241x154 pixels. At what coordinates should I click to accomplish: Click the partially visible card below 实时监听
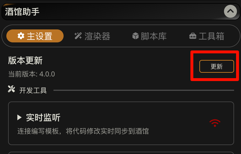pyautogui.click(x=121, y=153)
